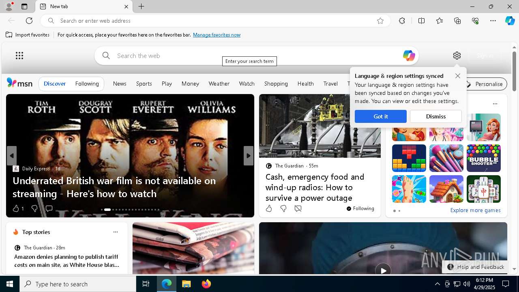Open comments on war film story
The height and width of the screenshot is (292, 519).
[x=49, y=208]
